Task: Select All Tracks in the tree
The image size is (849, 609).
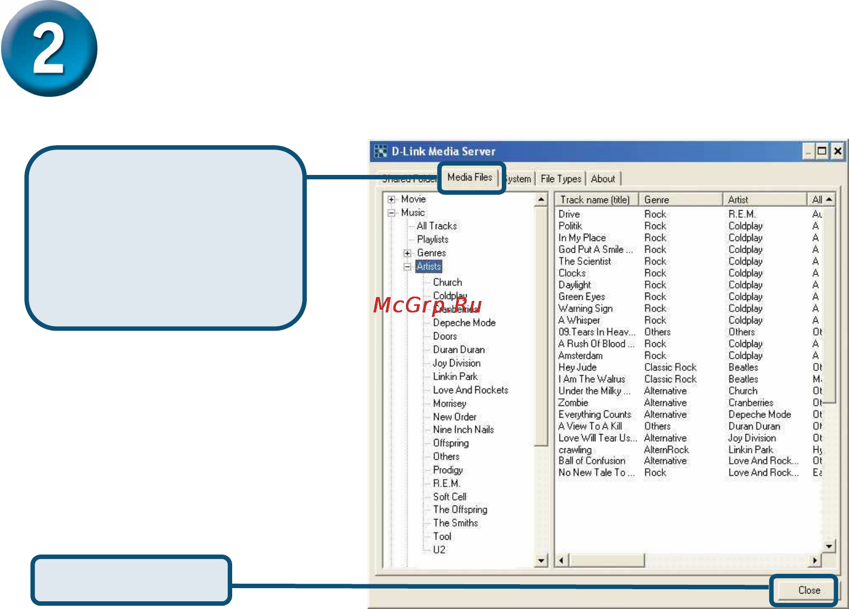Action: tap(437, 226)
